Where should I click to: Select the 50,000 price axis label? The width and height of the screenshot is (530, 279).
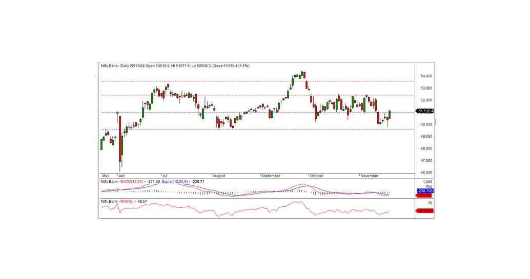(x=426, y=124)
